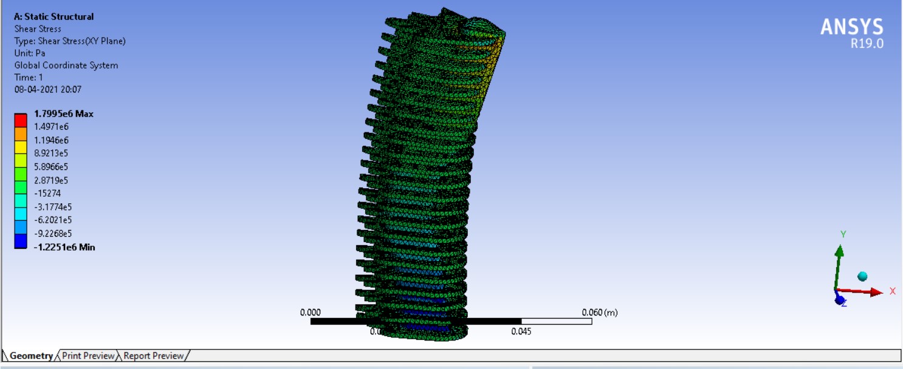The image size is (903, 369).
Task: Click the Type: Shear Stress(XY Plane) text
Action: pos(70,41)
